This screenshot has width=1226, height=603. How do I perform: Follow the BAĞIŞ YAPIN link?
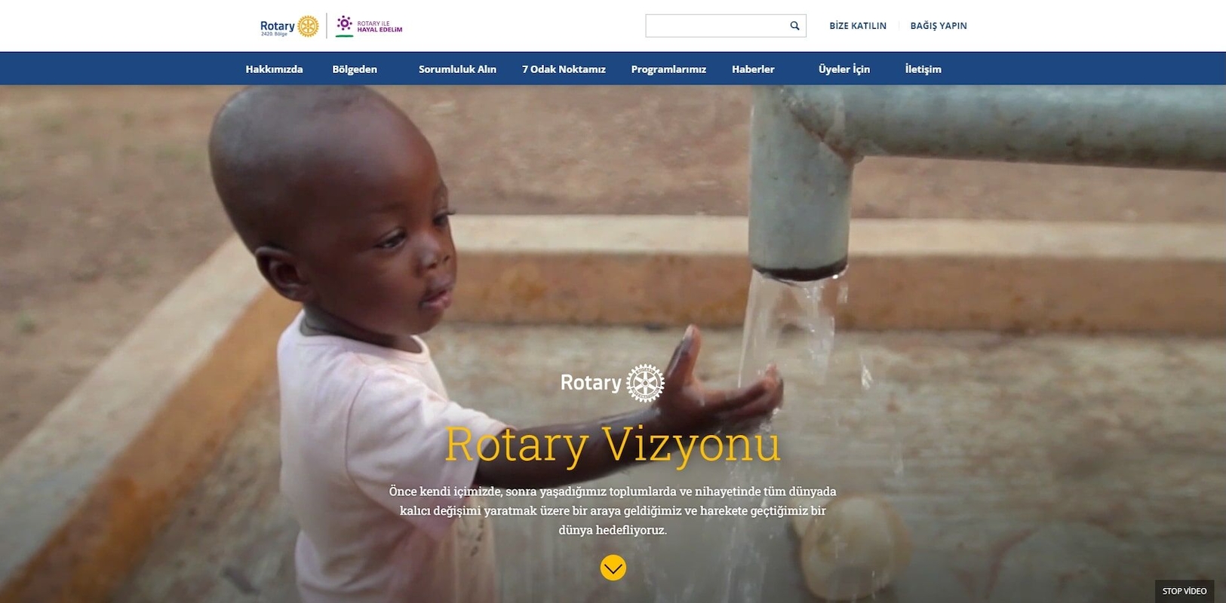939,26
